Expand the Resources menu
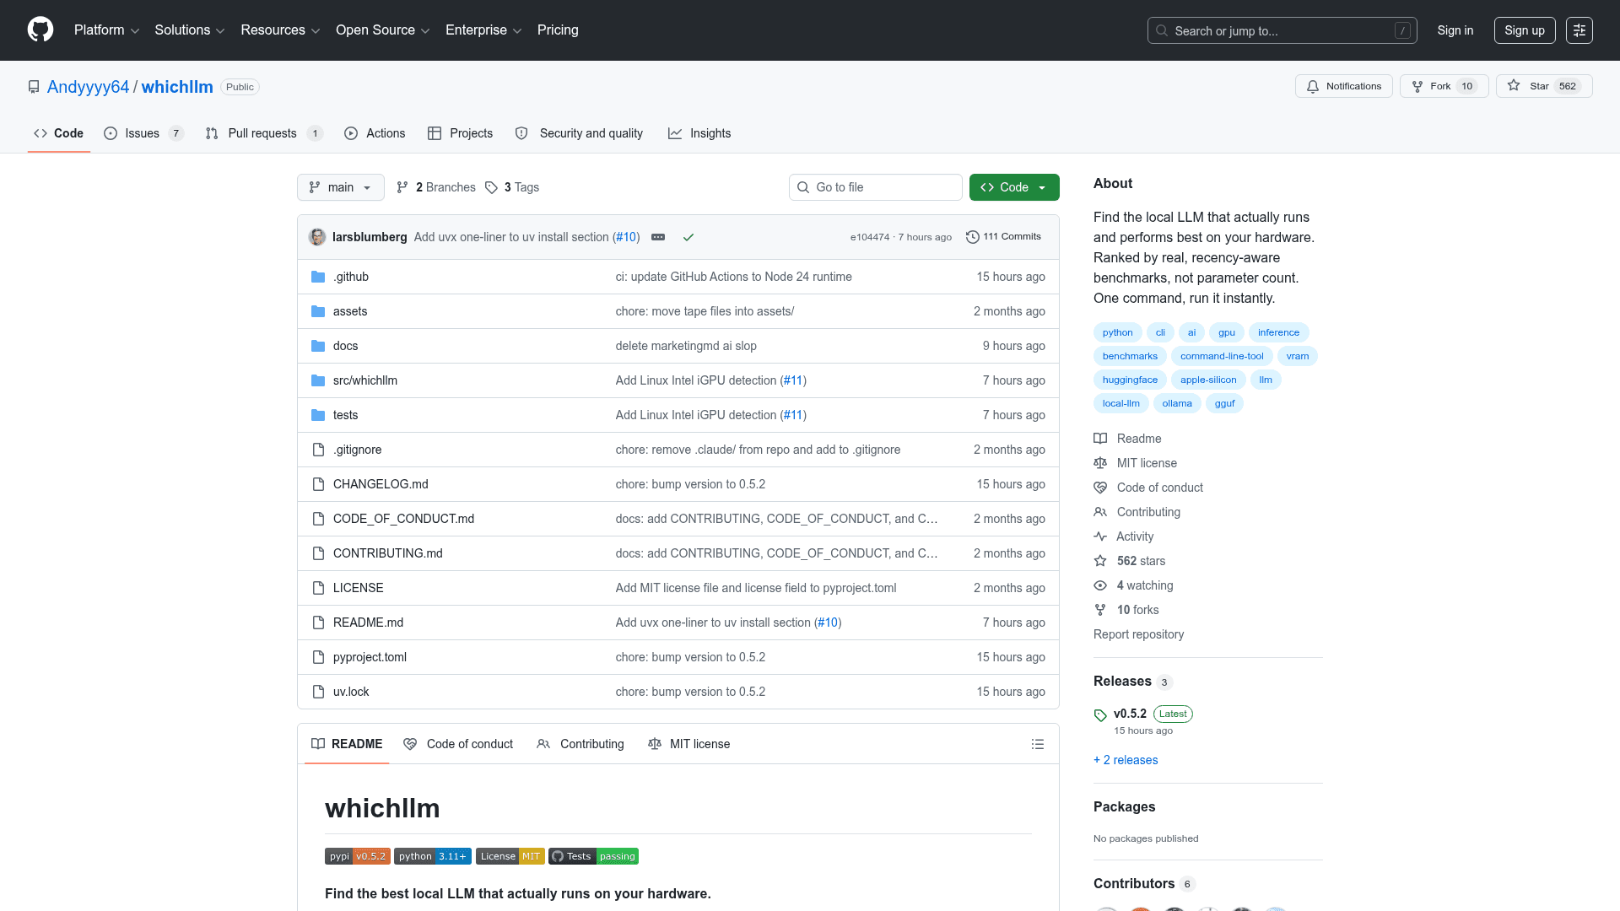This screenshot has height=911, width=1620. click(280, 30)
